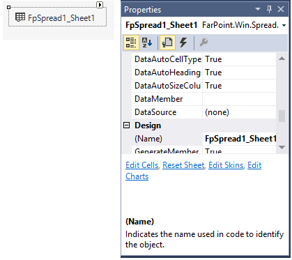Screen dimensions: 292x260
Task: Collapse the Design category
Action: [x=127, y=125]
